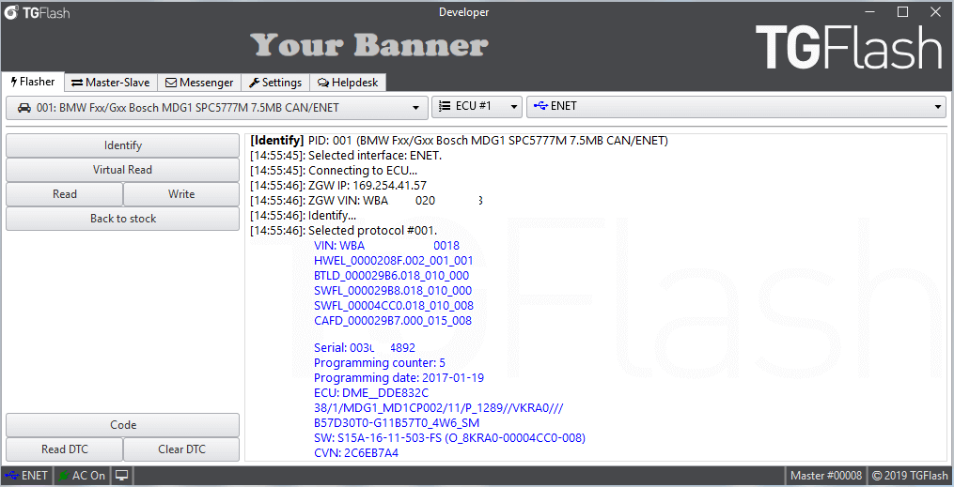Start a Virtual Read

122,170
